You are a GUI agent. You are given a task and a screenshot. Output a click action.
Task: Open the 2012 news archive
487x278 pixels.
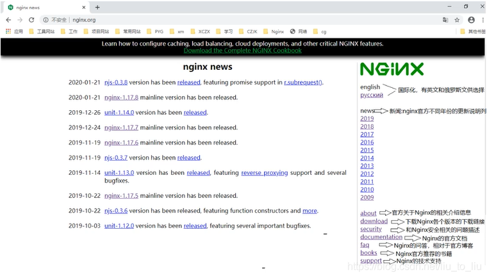pyautogui.click(x=367, y=174)
